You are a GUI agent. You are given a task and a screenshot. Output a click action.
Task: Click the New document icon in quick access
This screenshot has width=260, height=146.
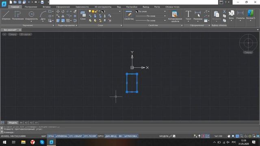point(11,2)
